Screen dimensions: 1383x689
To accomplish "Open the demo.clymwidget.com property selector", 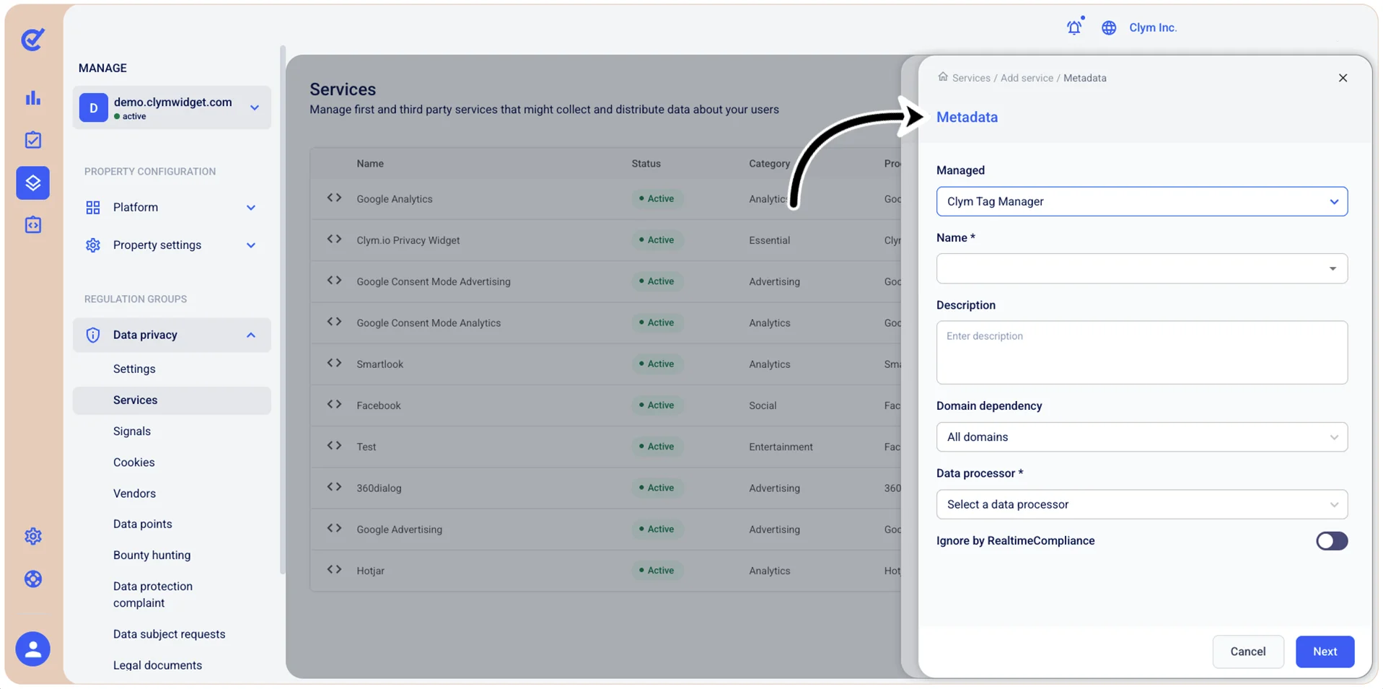I will (172, 107).
